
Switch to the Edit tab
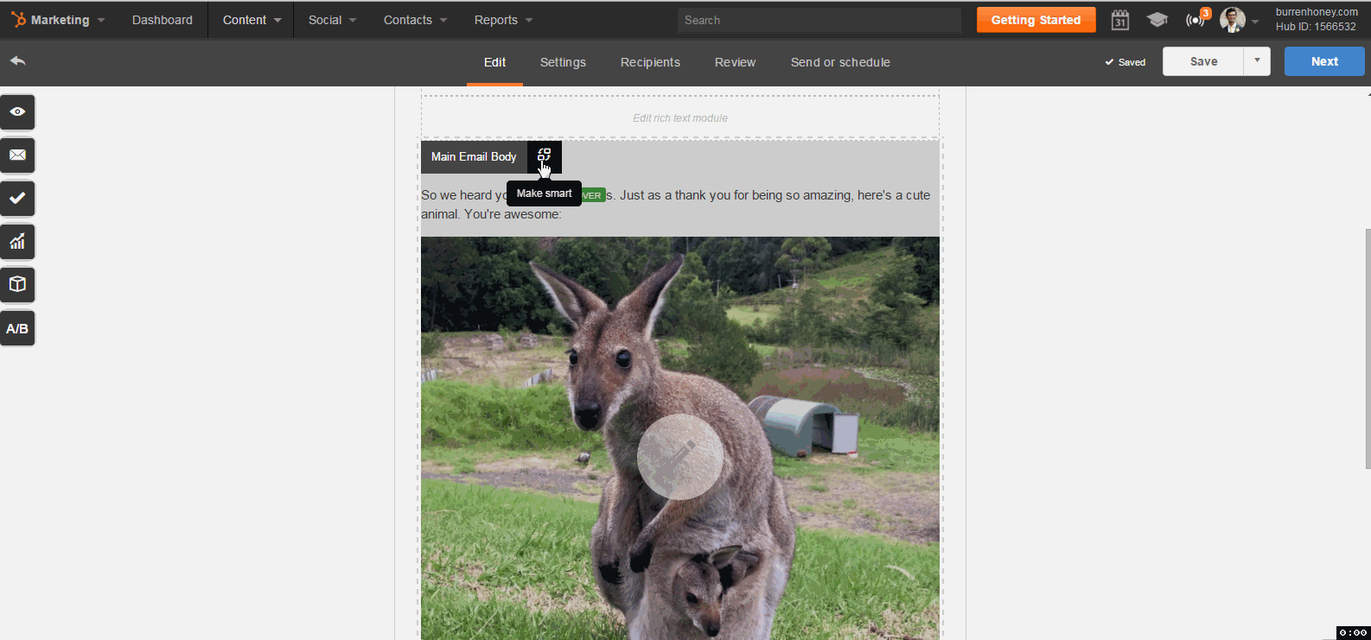(494, 62)
